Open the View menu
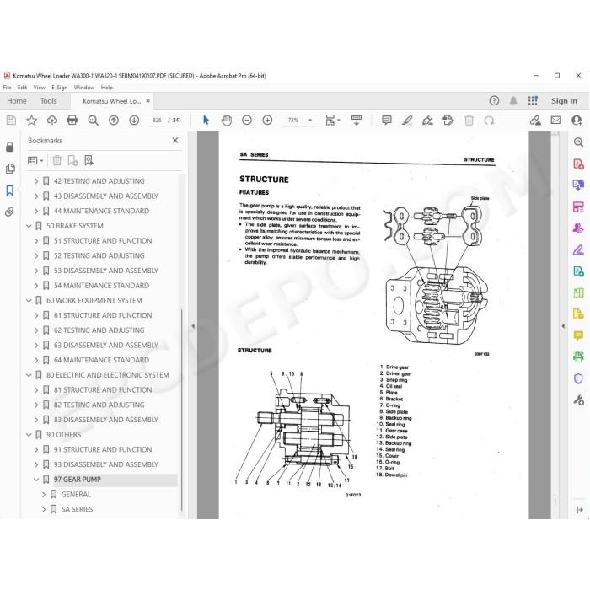 click(40, 88)
